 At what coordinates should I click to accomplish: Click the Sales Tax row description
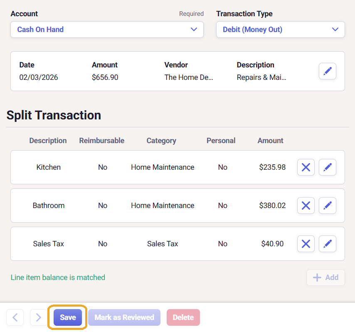49,244
